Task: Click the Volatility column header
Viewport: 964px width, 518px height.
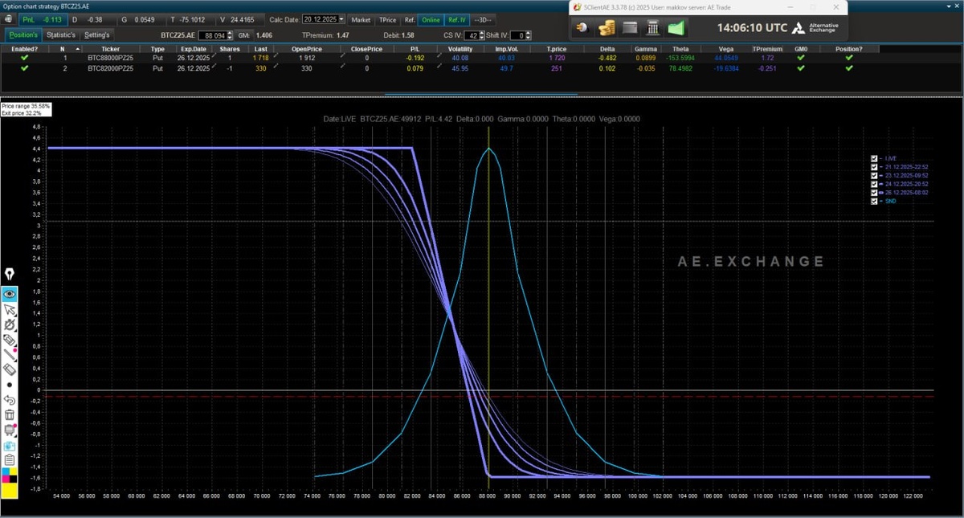Action: 460,49
